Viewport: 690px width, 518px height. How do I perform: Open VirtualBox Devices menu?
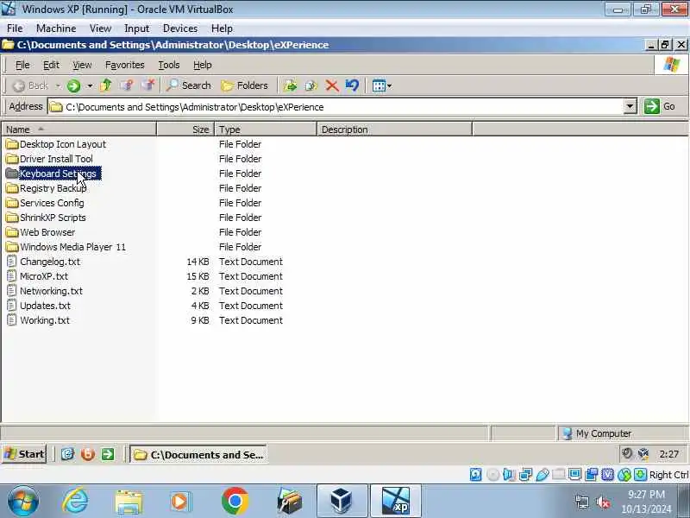point(180,28)
